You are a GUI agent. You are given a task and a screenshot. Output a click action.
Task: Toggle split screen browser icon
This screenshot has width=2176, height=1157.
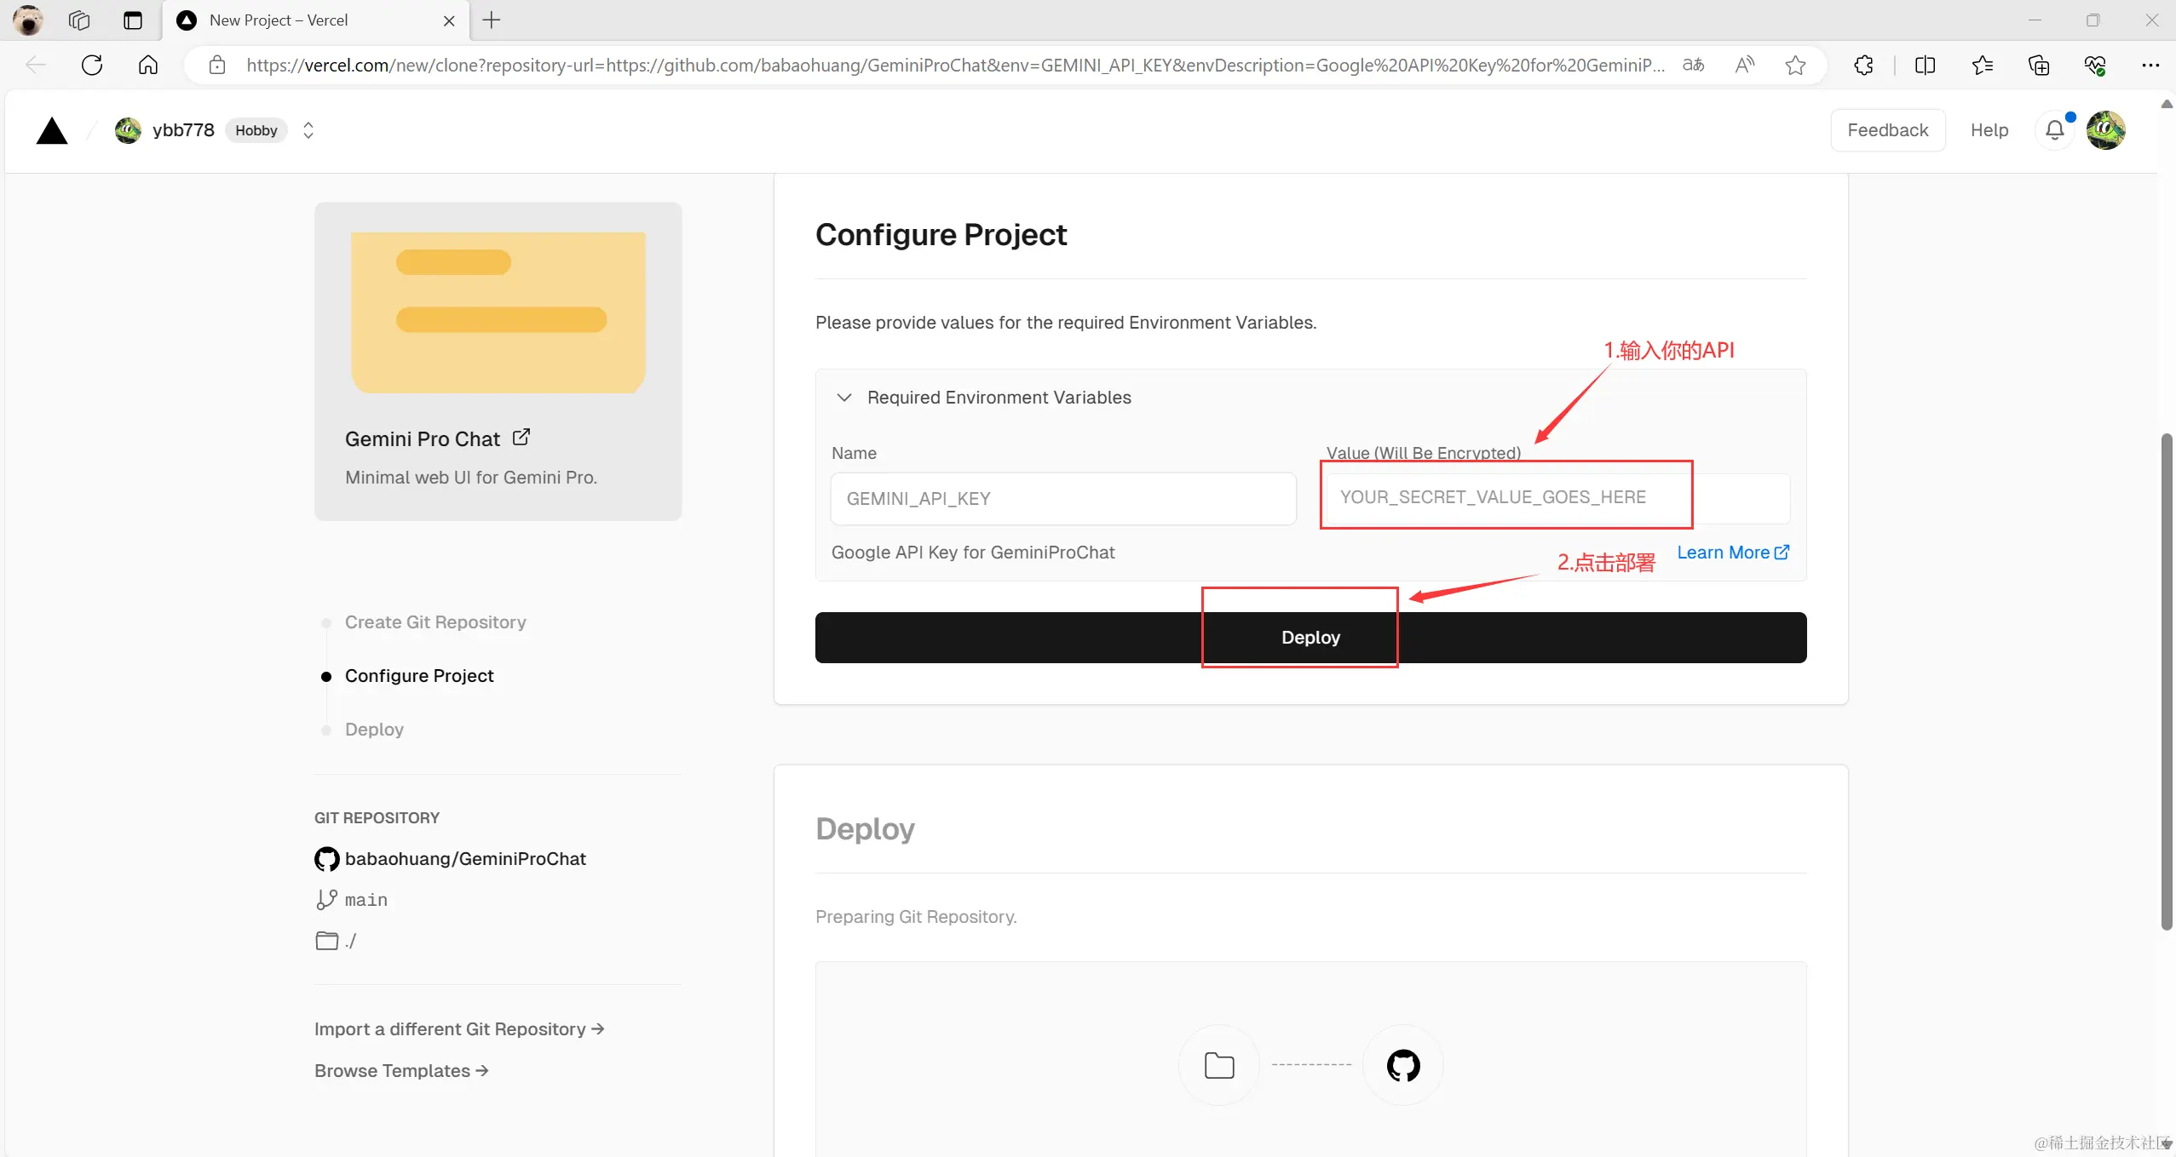click(x=1925, y=65)
